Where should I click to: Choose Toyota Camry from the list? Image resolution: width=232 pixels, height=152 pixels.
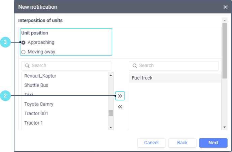coord(39,104)
